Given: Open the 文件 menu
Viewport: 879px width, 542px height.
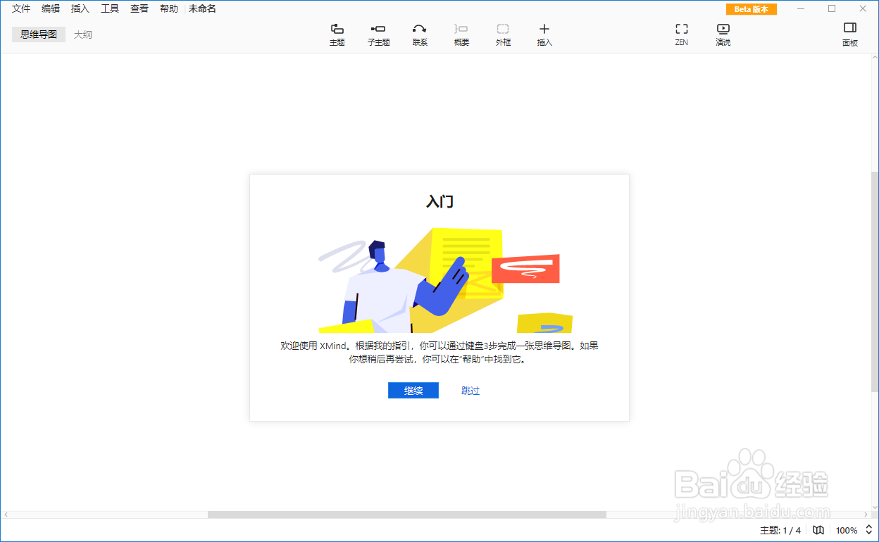Looking at the screenshot, I should (21, 8).
